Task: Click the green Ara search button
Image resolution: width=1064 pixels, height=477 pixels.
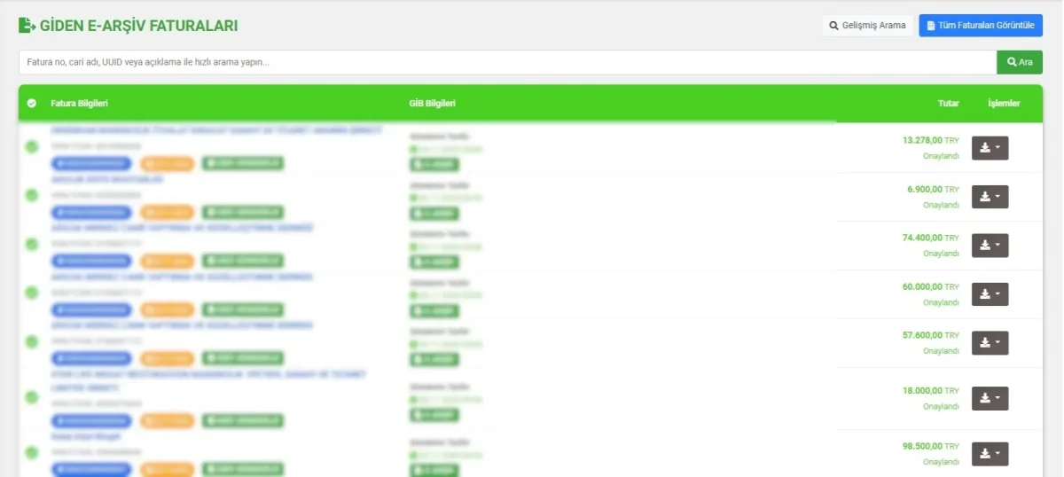Action: 1020,62
